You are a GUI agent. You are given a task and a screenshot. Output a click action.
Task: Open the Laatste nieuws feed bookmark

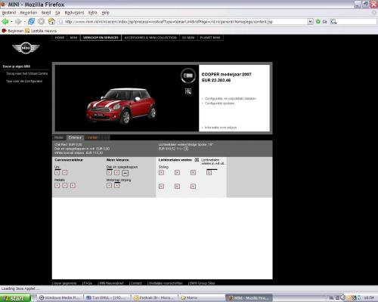[41, 31]
